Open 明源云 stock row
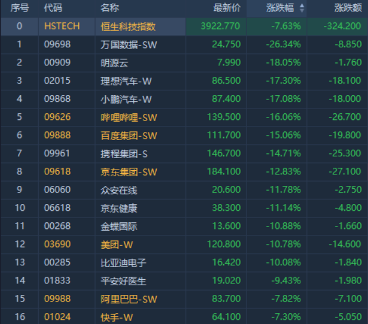The image size is (368, 324). click(114, 62)
